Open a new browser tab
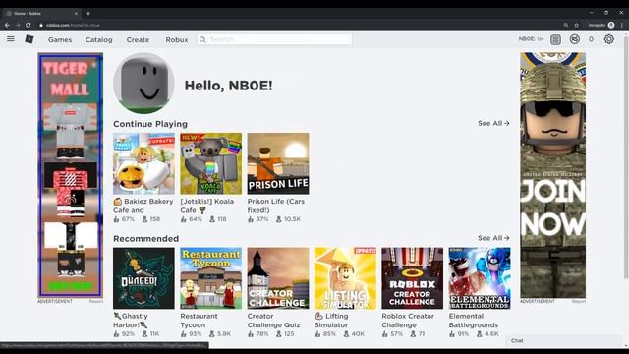This screenshot has width=629, height=354. [88, 13]
